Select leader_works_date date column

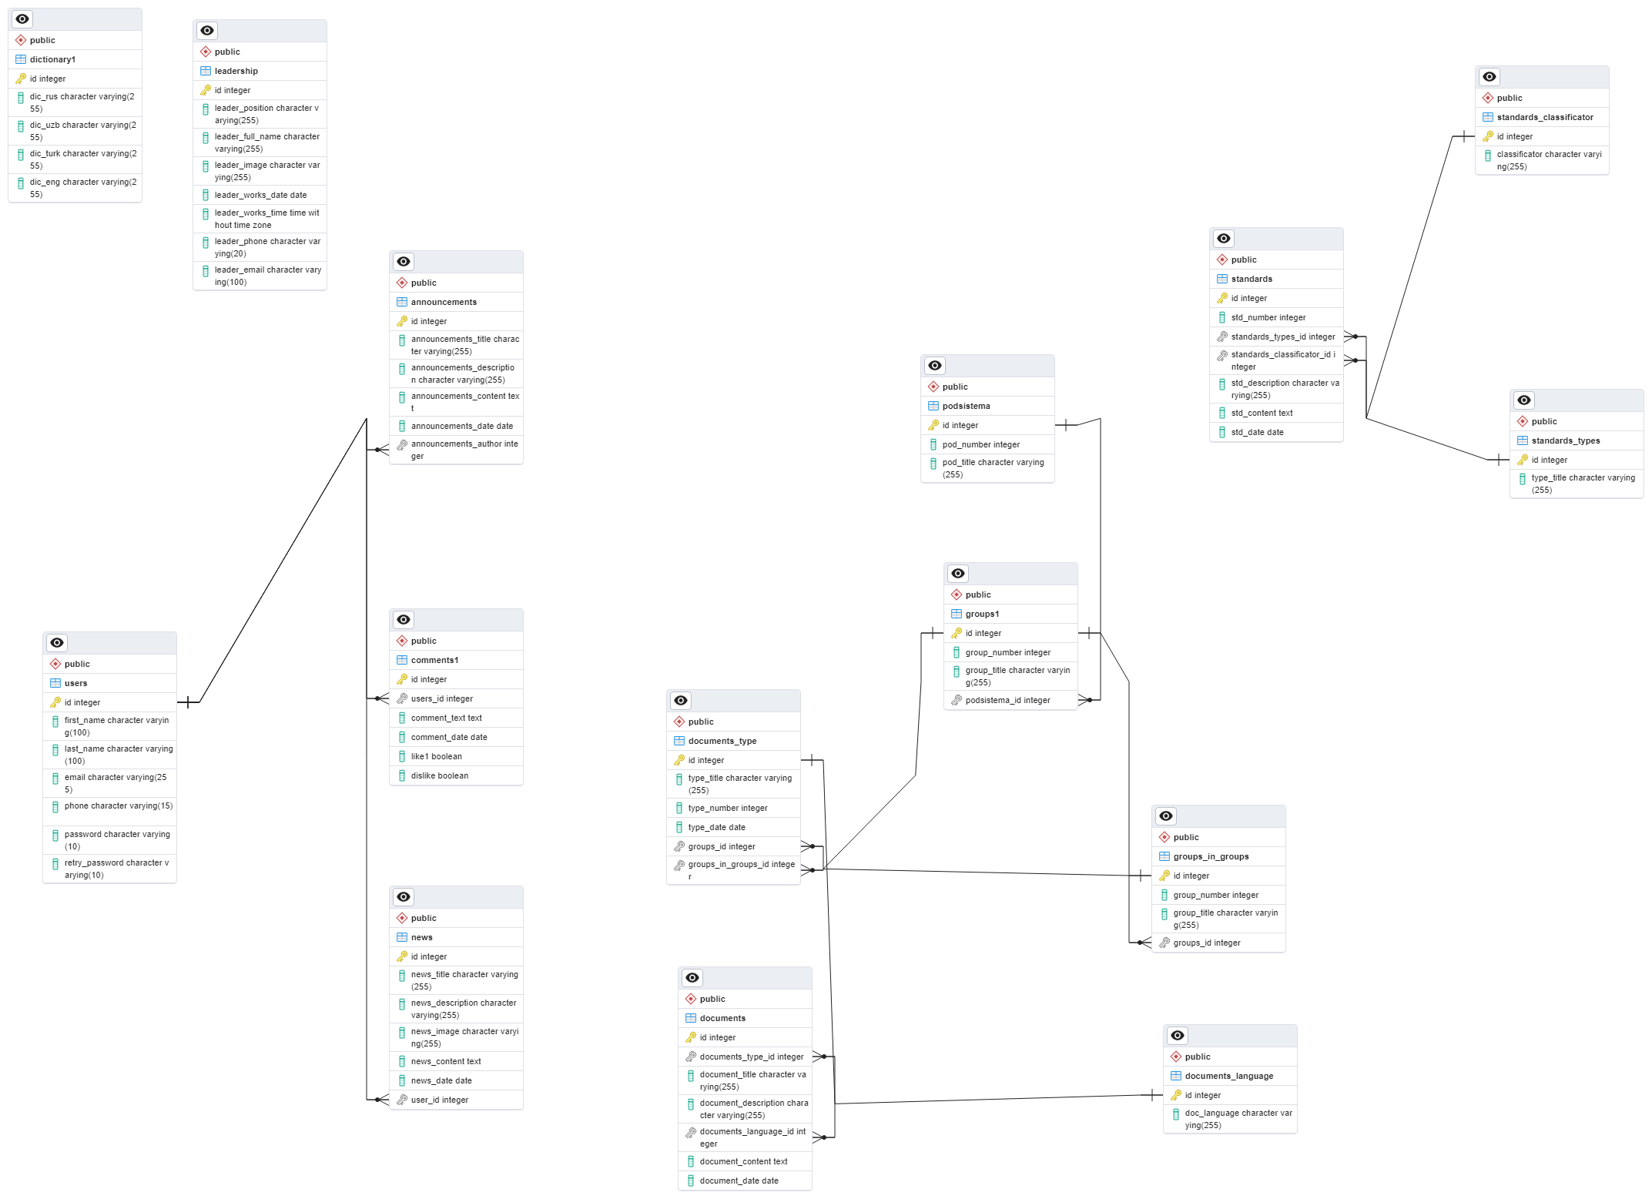[x=260, y=195]
